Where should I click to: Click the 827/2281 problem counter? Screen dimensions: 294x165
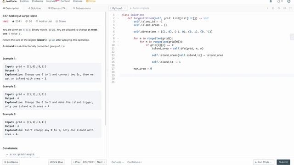[89, 162]
